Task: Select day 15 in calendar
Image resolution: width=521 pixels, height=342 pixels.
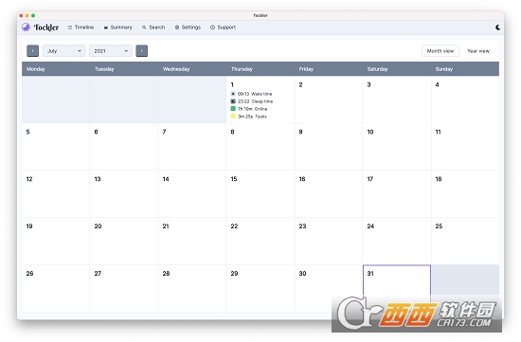Action: [260, 194]
